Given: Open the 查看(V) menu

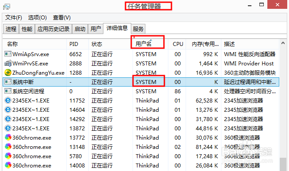Looking at the screenshot, I should point(62,18).
